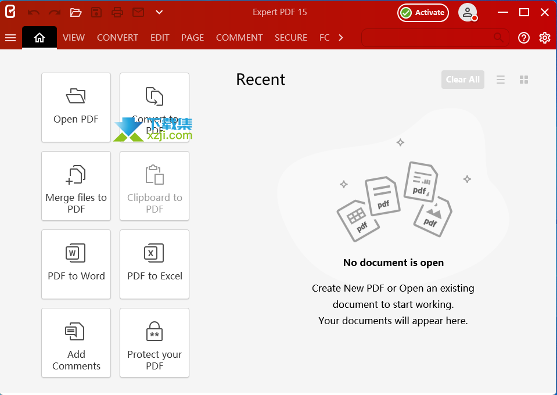Click the Activate button
This screenshot has height=395, width=557.
pyautogui.click(x=423, y=13)
